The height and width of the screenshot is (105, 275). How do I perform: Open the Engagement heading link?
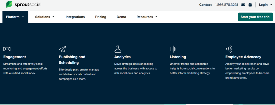[15, 57]
